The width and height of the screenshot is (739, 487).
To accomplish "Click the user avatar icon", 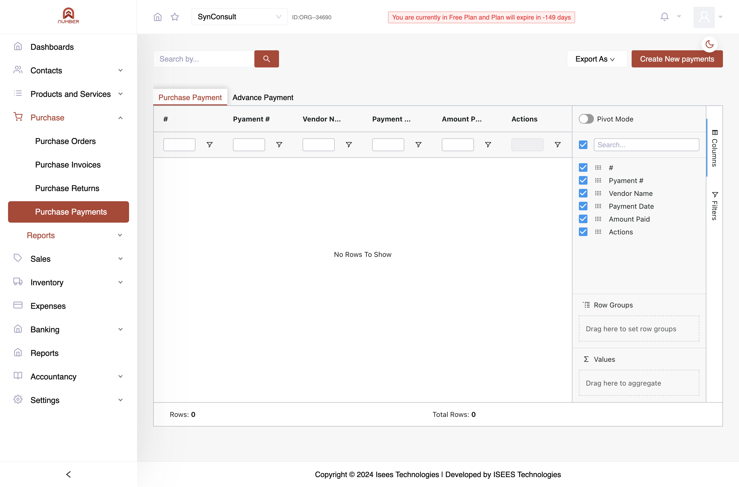I will 704,17.
